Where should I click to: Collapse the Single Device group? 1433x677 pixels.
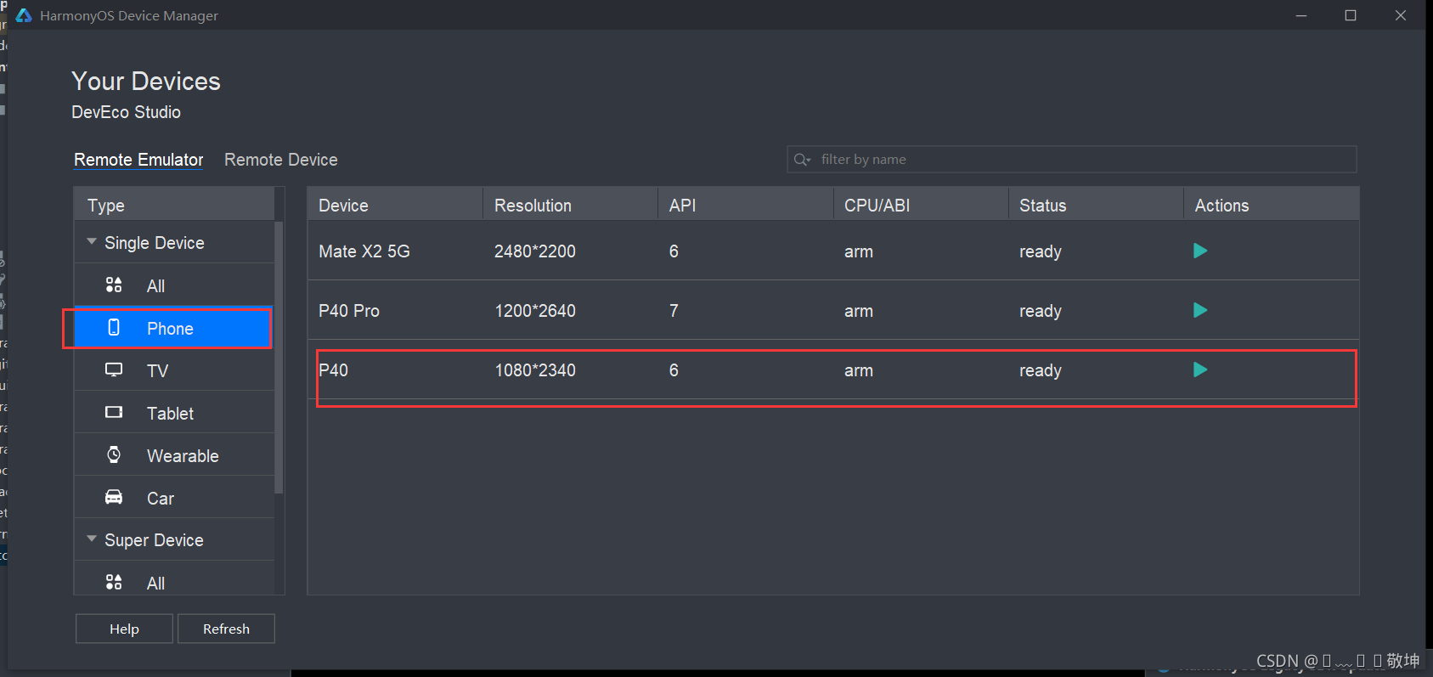(x=92, y=242)
